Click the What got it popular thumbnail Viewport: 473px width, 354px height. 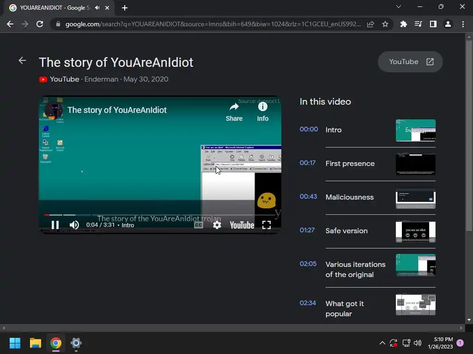(416, 305)
